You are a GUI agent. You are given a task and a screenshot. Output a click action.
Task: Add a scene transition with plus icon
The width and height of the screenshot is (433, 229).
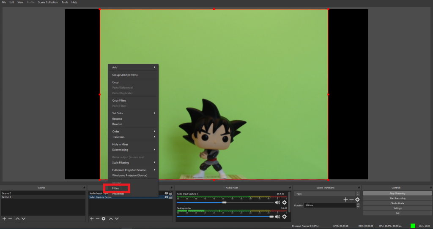345,199
